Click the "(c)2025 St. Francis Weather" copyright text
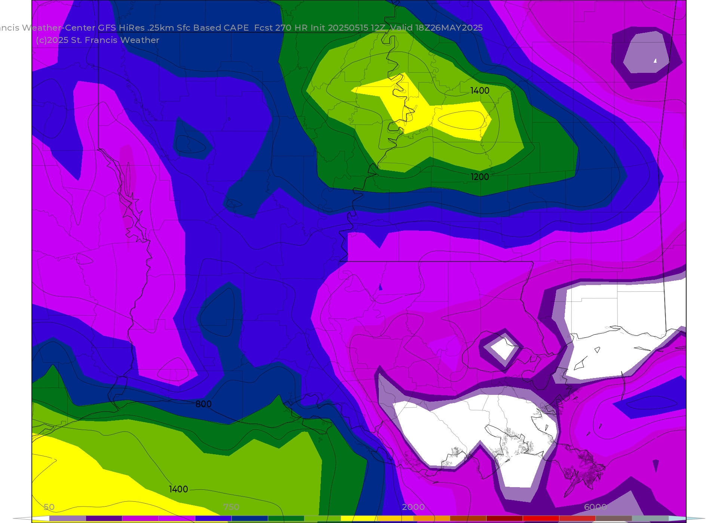This screenshot has height=523, width=718. pyautogui.click(x=98, y=40)
